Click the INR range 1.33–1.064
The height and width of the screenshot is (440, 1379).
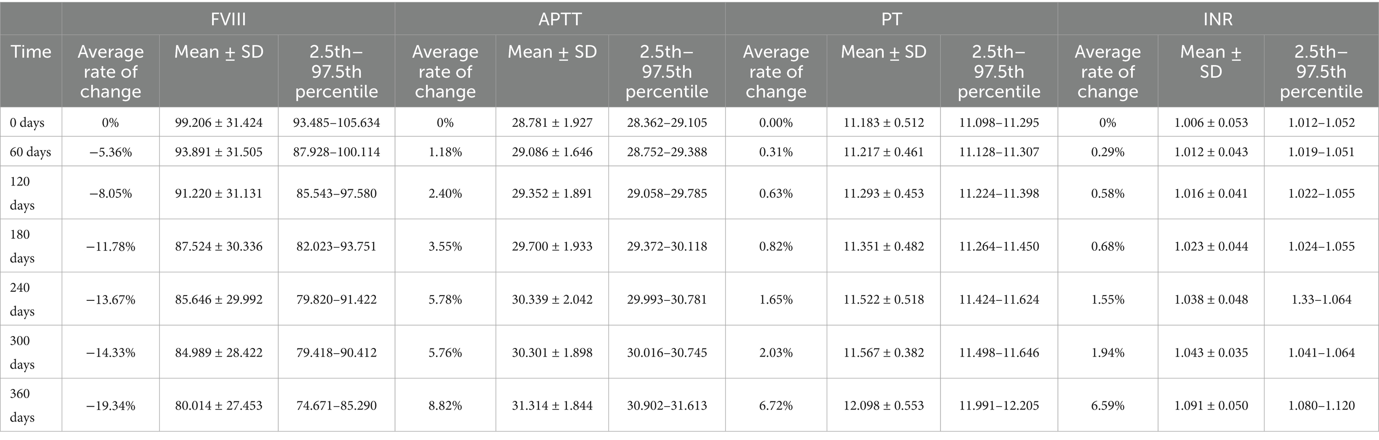[x=1321, y=299]
